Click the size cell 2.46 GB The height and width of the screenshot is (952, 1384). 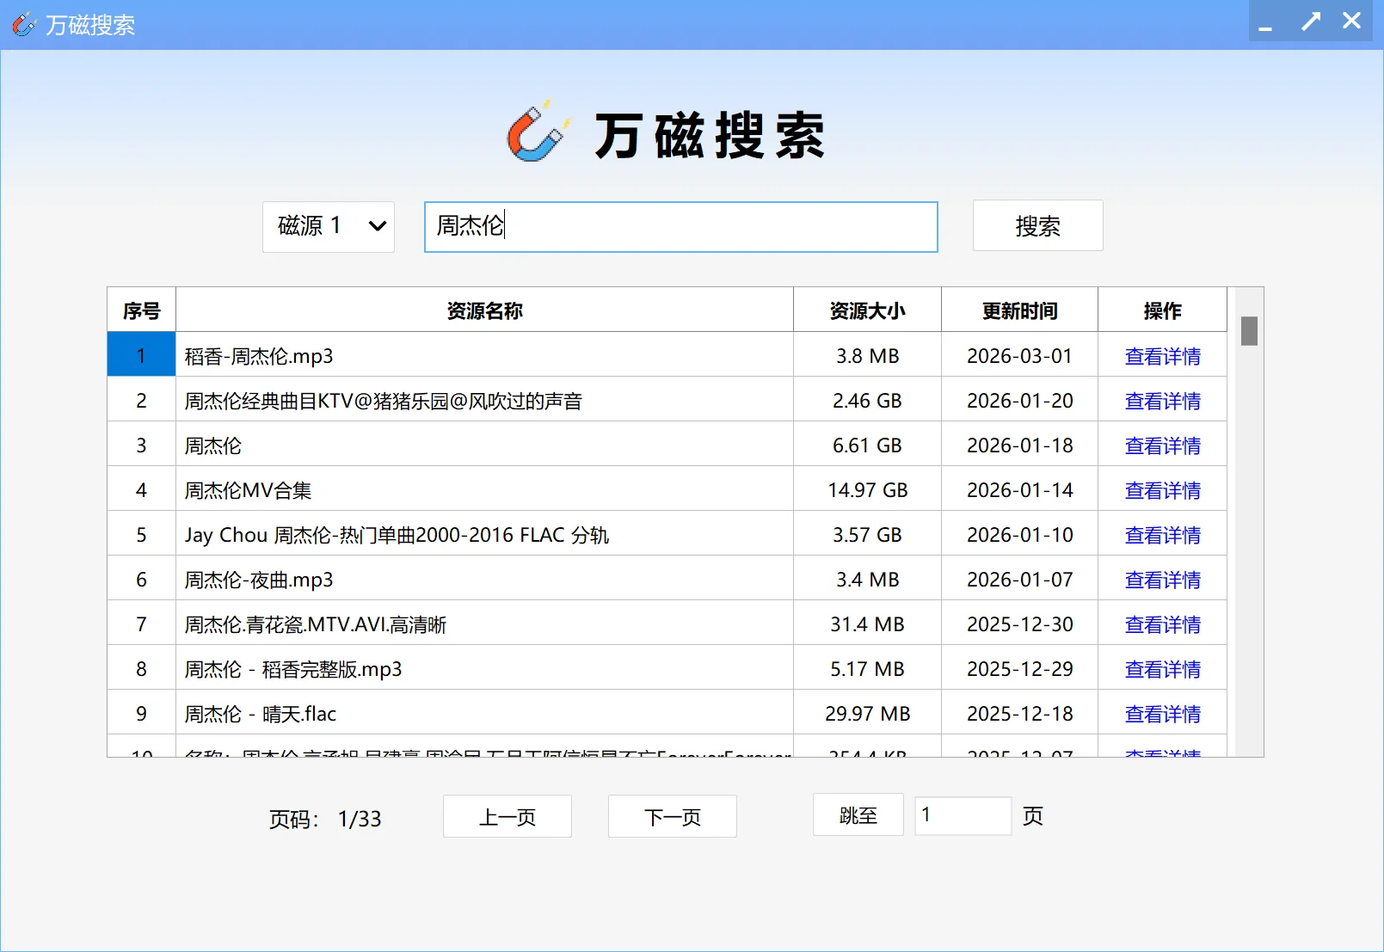pos(867,401)
